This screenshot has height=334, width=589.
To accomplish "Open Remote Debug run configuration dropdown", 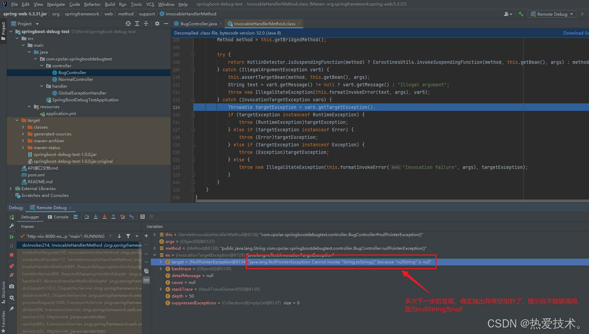I will pos(552,14).
